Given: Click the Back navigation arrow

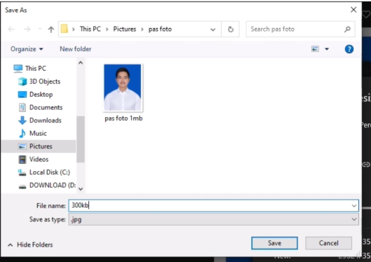Looking at the screenshot, I should click(11, 29).
